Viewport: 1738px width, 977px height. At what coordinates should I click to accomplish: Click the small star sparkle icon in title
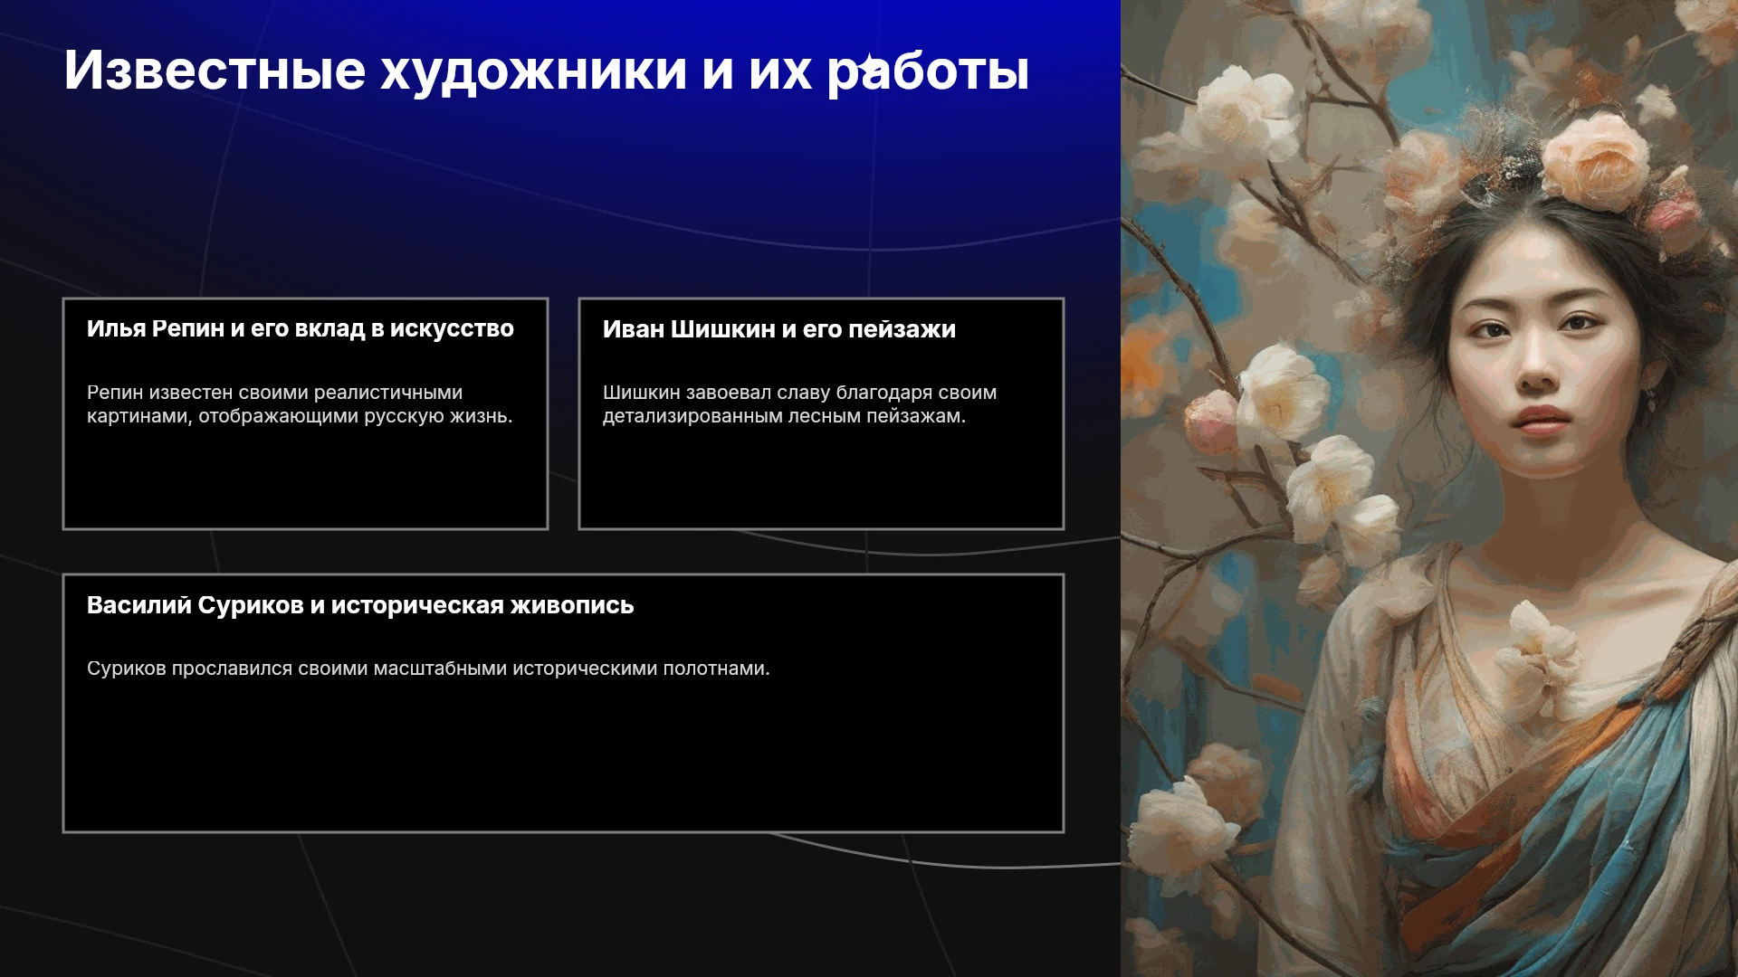tap(870, 65)
